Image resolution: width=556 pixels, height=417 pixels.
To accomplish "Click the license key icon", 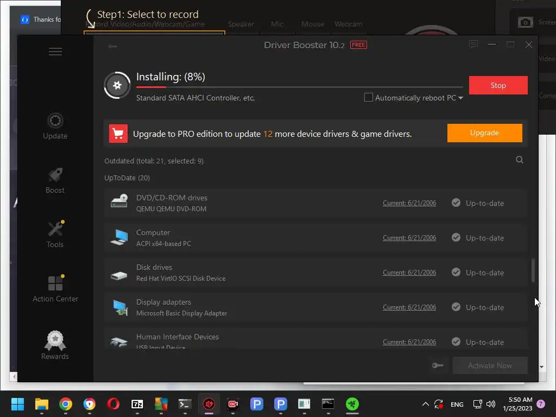I will point(438,365).
